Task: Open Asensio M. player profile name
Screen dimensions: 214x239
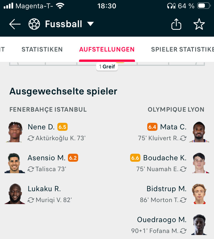Action: (x=47, y=158)
